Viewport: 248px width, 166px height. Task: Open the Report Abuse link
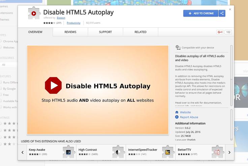(189, 117)
